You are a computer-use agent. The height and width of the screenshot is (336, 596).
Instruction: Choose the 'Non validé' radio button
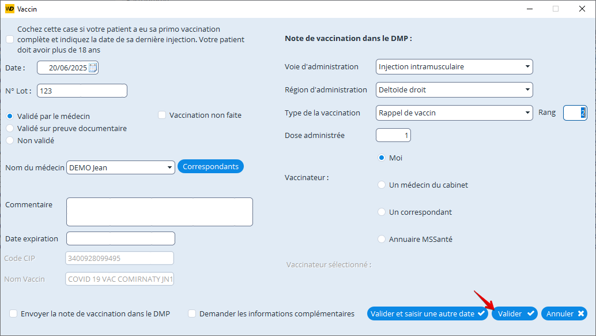pos(10,140)
